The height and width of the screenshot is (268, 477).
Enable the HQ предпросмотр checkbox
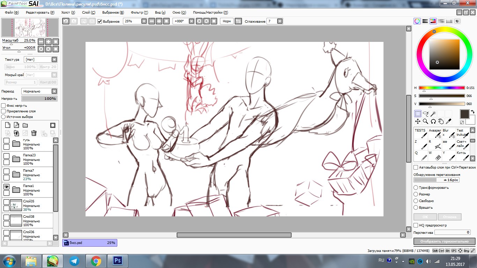pos(416,225)
